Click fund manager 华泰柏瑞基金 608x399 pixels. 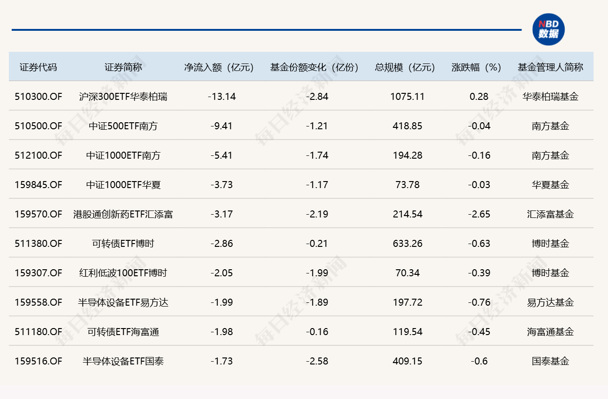point(551,97)
